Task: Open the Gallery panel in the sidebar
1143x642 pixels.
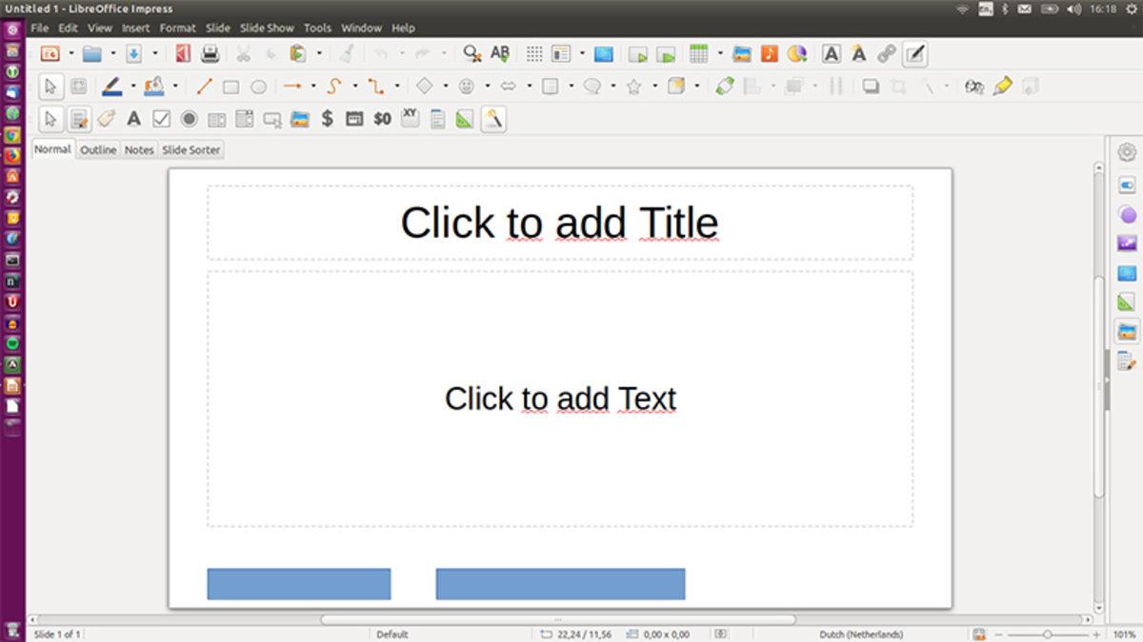Action: (x=1127, y=331)
